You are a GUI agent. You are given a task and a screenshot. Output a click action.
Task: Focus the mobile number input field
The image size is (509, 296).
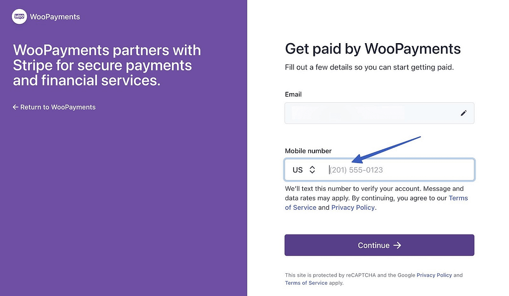[x=399, y=170]
